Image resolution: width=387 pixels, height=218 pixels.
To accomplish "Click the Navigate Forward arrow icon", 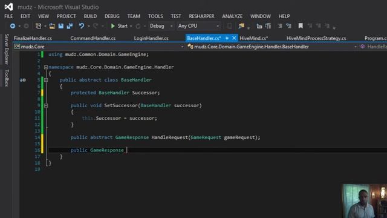I will click(26, 26).
